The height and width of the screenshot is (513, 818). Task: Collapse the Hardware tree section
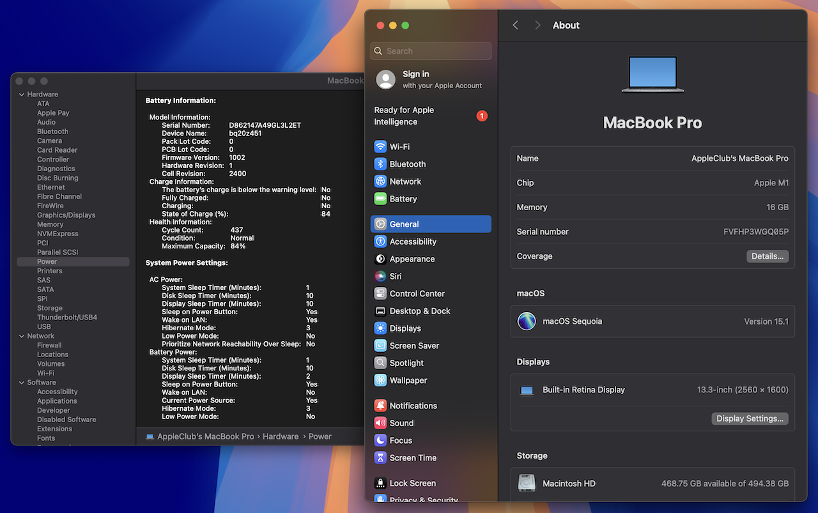pos(22,95)
